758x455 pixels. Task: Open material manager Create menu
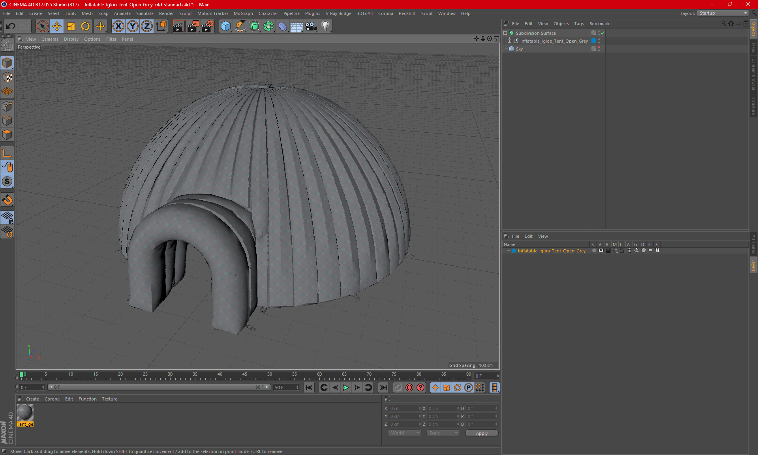[32, 399]
